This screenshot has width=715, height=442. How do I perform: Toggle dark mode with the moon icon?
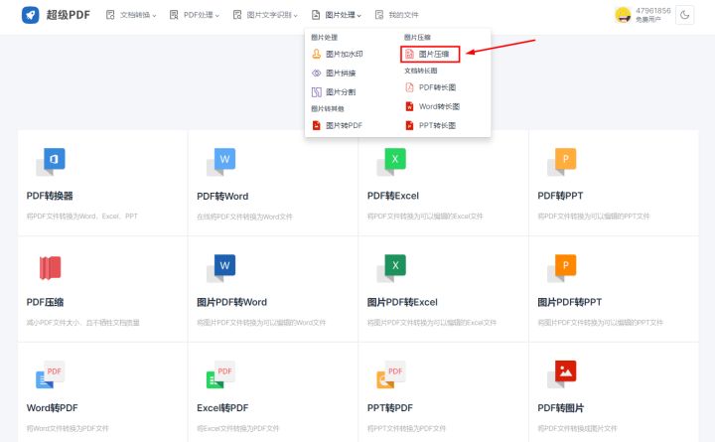tap(684, 15)
